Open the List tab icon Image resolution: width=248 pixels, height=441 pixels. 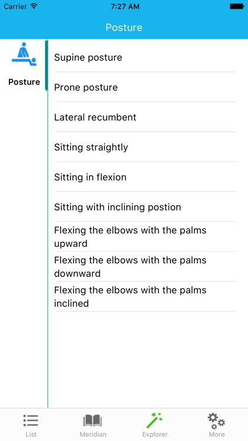(x=31, y=421)
